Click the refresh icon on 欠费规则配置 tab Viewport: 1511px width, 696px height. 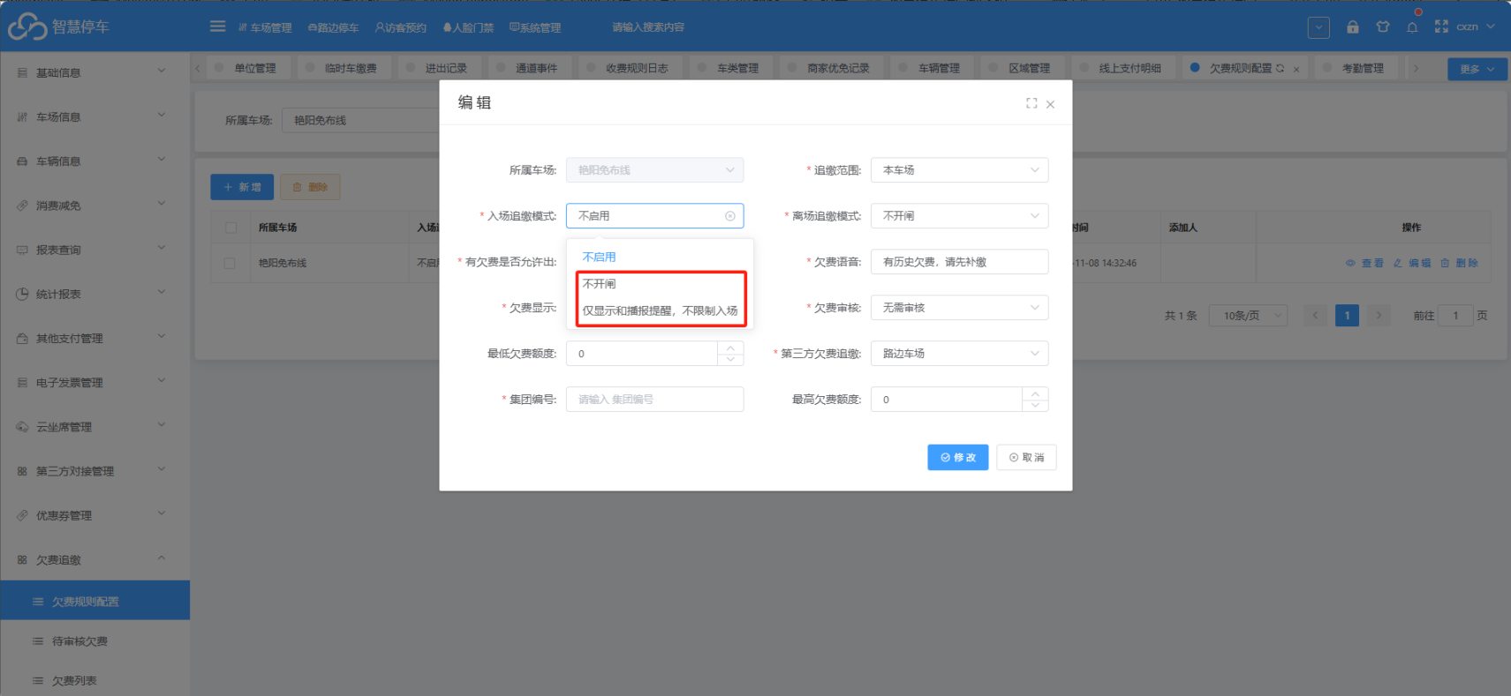[1280, 68]
